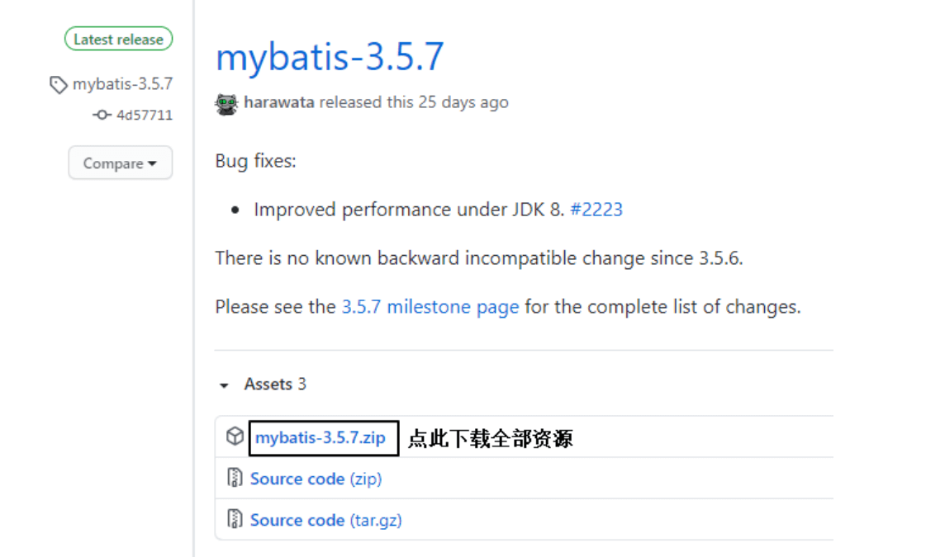Download mybatis-3.5.7.zip
The width and height of the screenshot is (926, 557).
tap(321, 437)
